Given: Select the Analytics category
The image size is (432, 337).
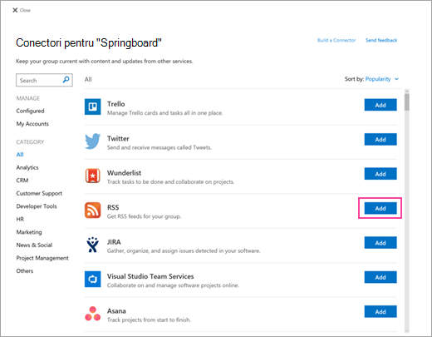Looking at the screenshot, I should (x=27, y=167).
